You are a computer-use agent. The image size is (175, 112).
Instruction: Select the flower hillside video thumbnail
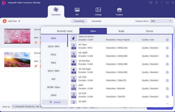(x=17, y=60)
